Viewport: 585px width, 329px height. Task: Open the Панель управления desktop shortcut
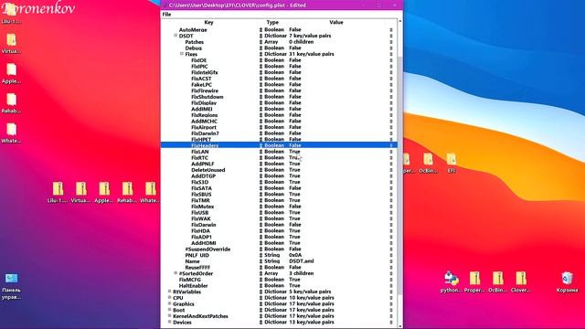tap(11, 286)
